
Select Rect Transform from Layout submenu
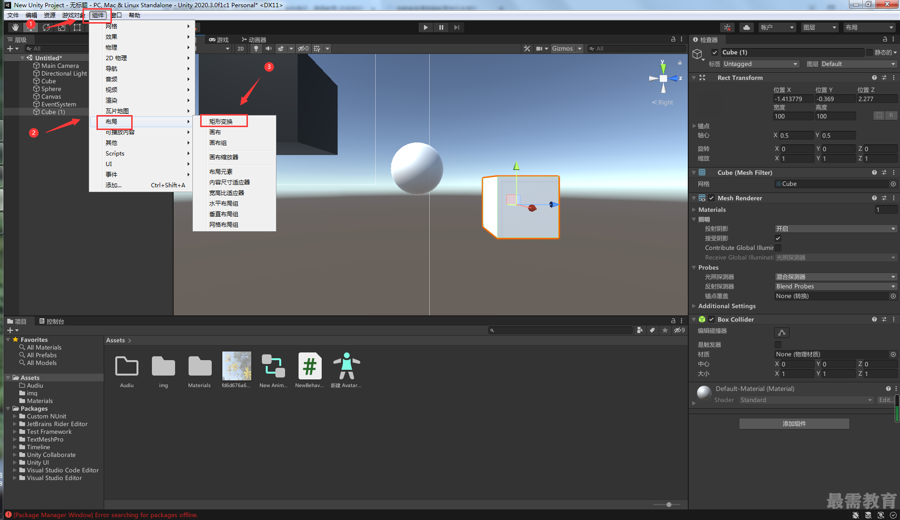(221, 121)
